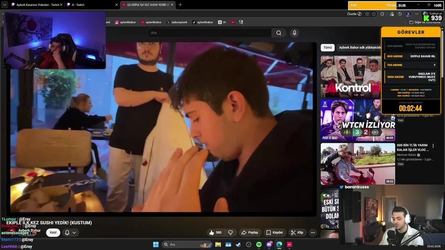
Task: Open the Ayberk Babur channel link
Action: tap(30, 231)
